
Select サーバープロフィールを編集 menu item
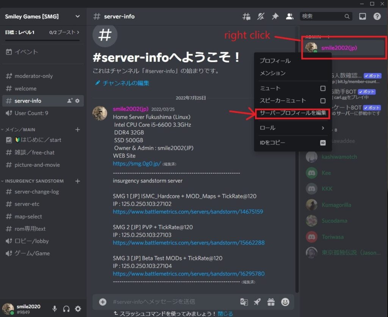[x=293, y=113]
